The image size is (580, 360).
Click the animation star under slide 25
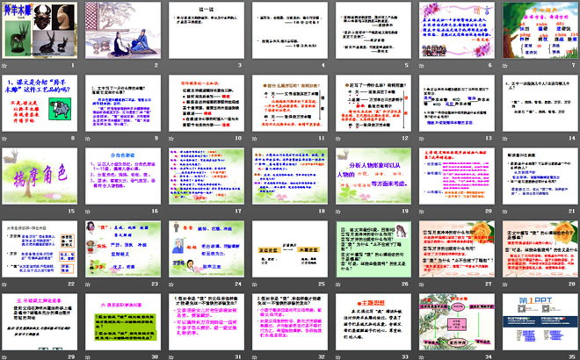point(255,284)
